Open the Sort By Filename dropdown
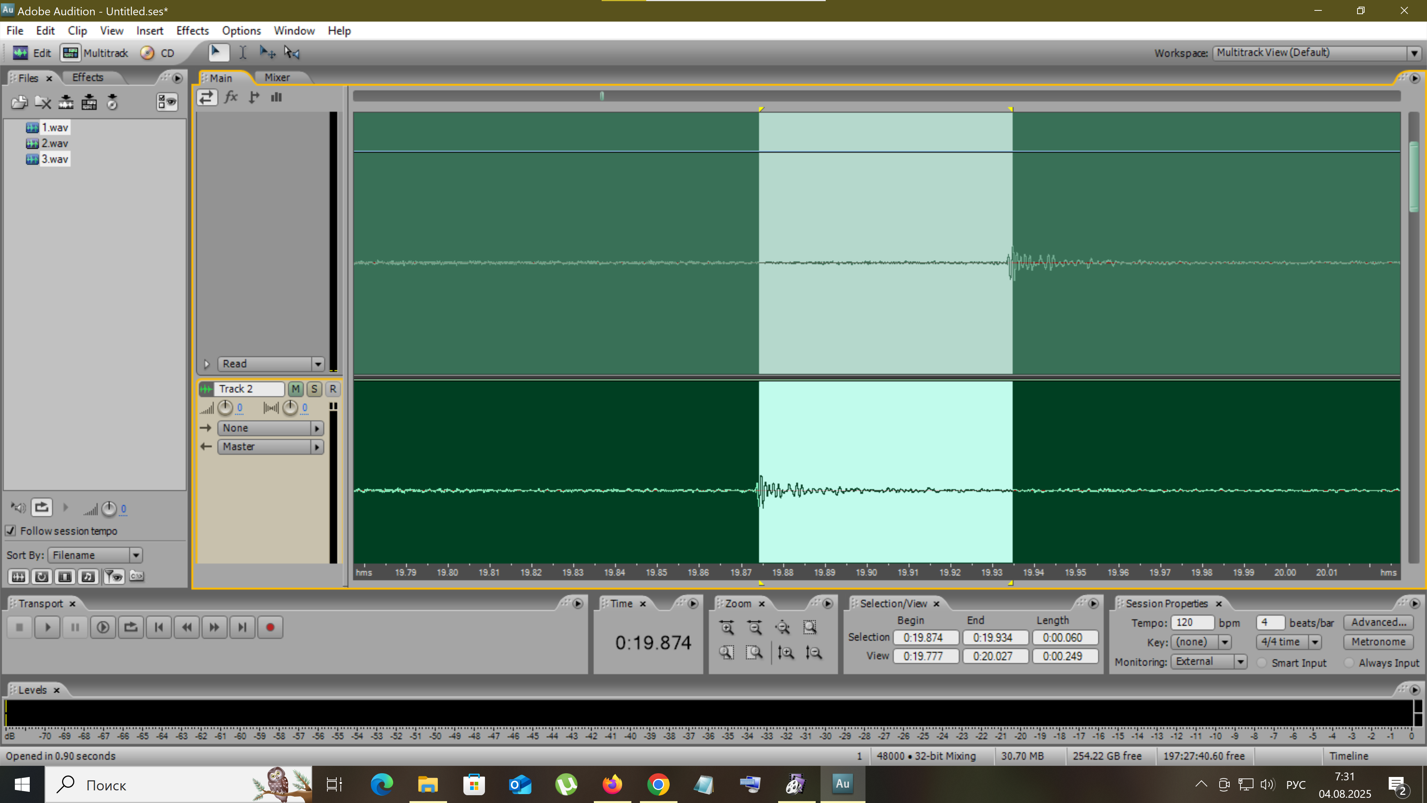Image resolution: width=1427 pixels, height=803 pixels. click(x=136, y=555)
